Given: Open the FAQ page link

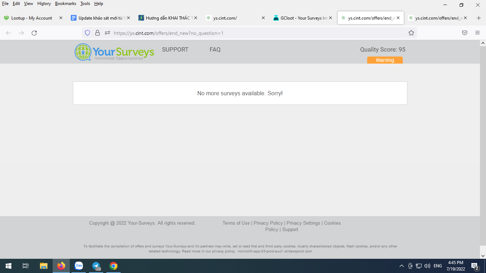Looking at the screenshot, I should coord(215,50).
